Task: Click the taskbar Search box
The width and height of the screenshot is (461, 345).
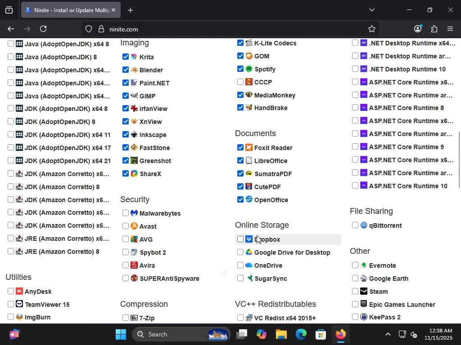Action: point(181,334)
